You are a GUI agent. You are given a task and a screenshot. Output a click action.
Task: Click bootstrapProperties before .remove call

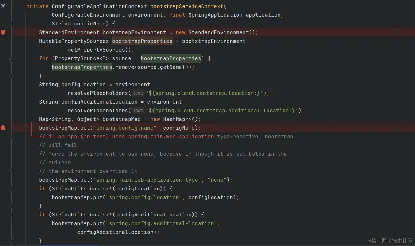coord(82,67)
